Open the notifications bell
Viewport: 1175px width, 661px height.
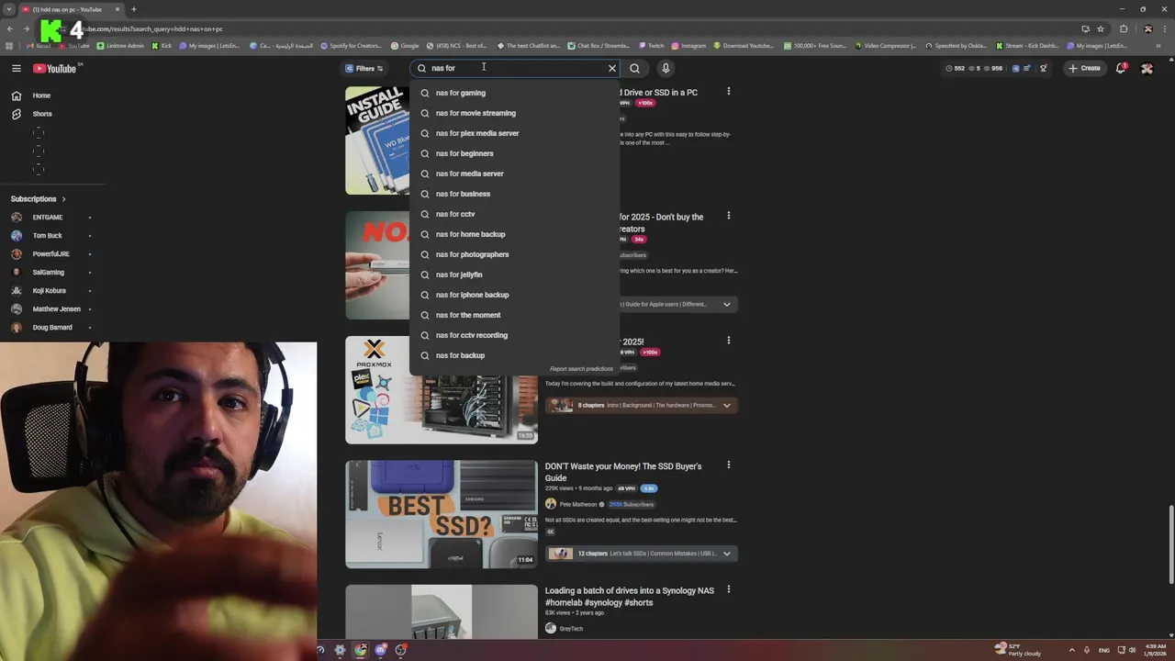(1121, 68)
